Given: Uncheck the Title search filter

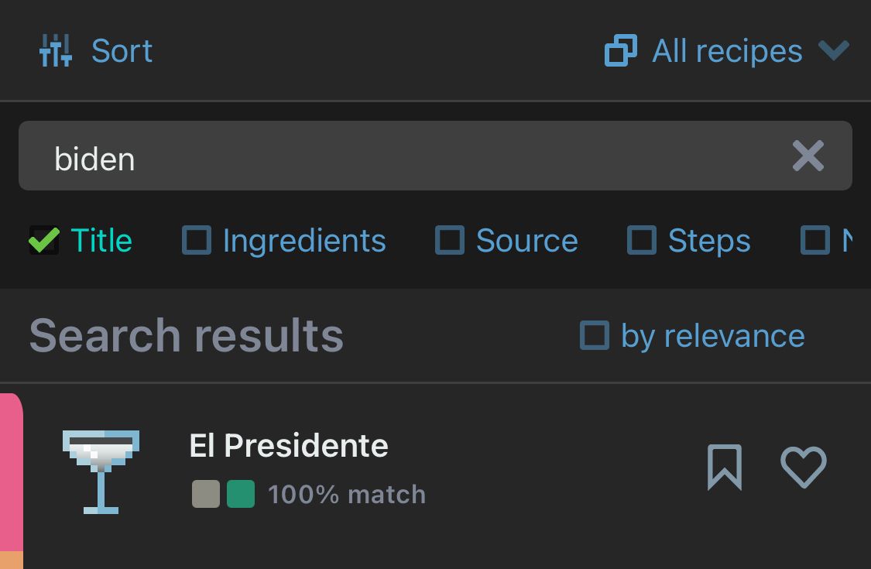Looking at the screenshot, I should (44, 241).
